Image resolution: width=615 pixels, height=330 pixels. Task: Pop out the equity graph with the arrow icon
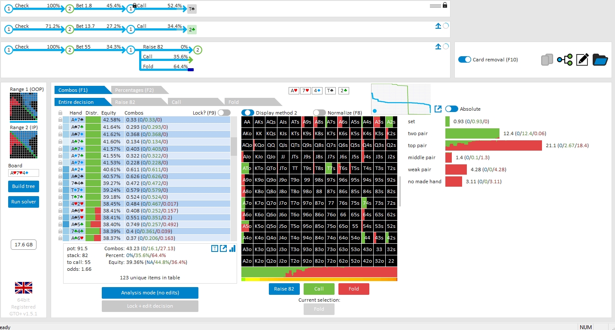pos(438,109)
